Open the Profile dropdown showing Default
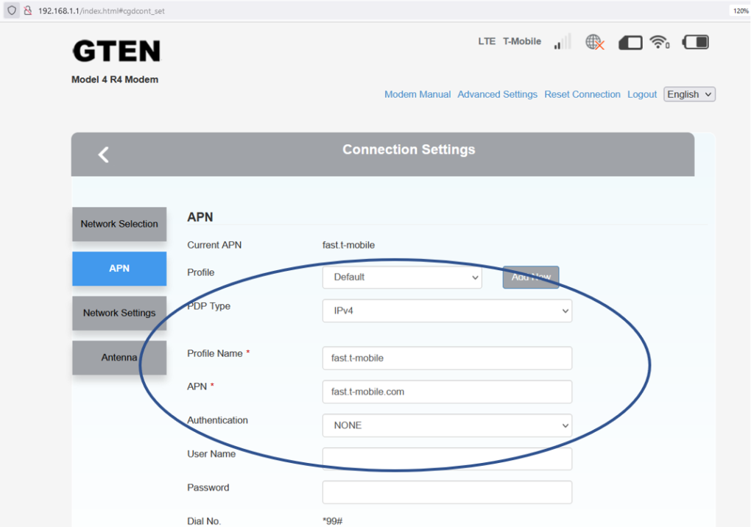The image size is (754, 527). (402, 277)
